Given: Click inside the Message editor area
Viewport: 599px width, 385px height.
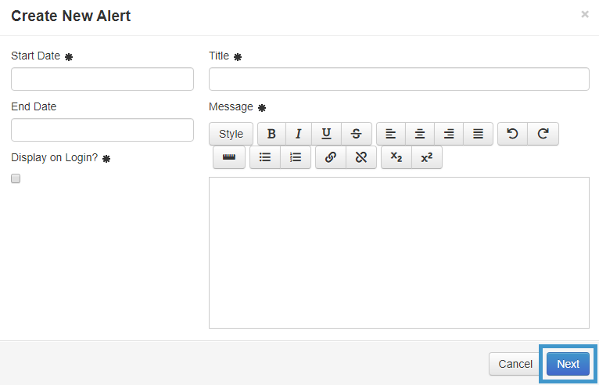Looking at the screenshot, I should (x=400, y=253).
